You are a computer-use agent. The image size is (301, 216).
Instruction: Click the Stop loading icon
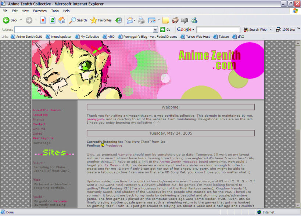tap(43, 20)
